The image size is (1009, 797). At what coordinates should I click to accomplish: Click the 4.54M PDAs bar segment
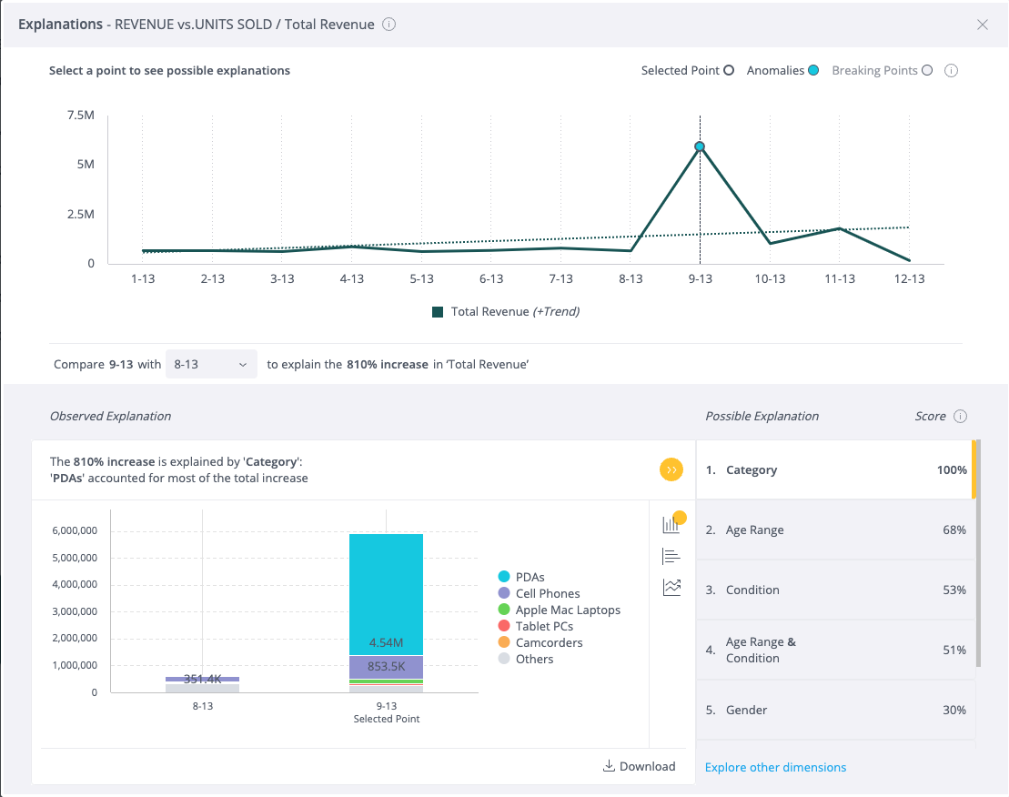(386, 594)
